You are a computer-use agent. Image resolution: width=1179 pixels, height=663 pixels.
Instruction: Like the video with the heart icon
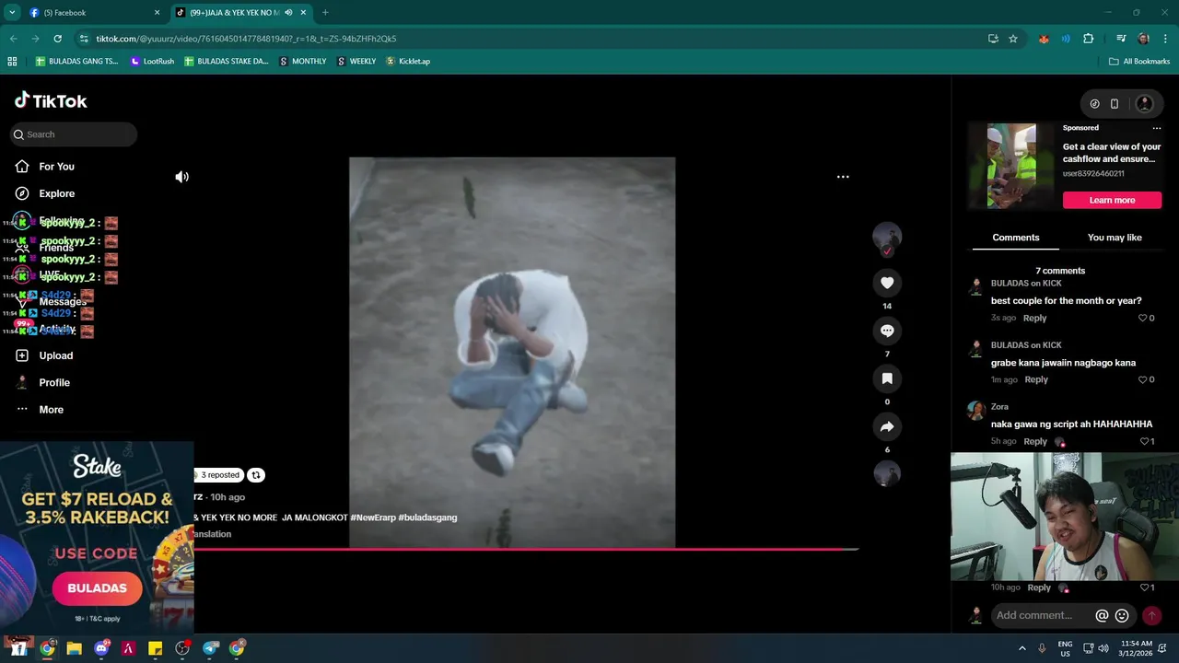click(887, 283)
